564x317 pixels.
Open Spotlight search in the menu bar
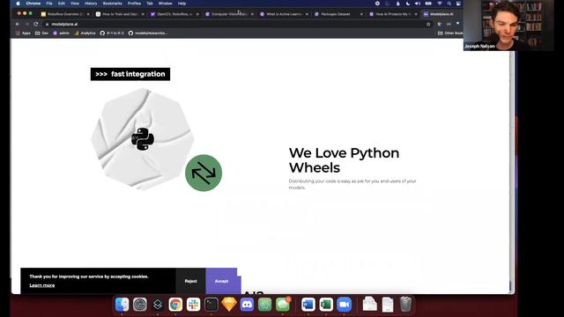tap(449, 4)
